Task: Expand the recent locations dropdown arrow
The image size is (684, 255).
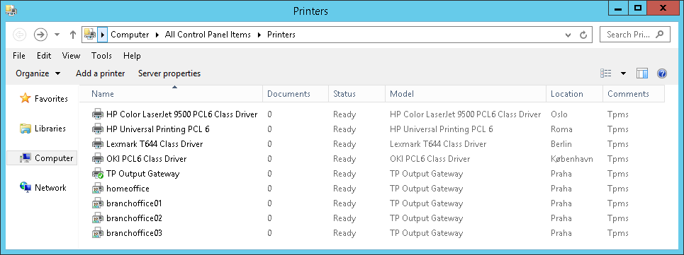Action: click(57, 35)
